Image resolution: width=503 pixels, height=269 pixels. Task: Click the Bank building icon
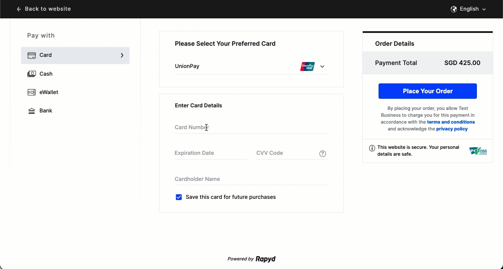(32, 111)
